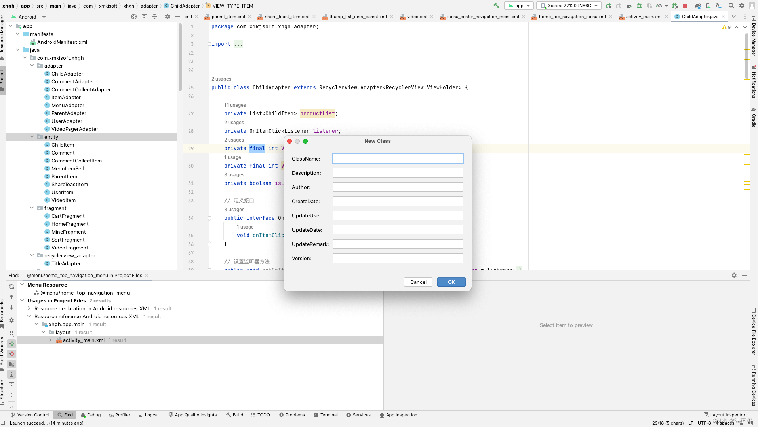758x427 pixels.
Task: Expand activity_main.xml result row
Action: [50, 340]
